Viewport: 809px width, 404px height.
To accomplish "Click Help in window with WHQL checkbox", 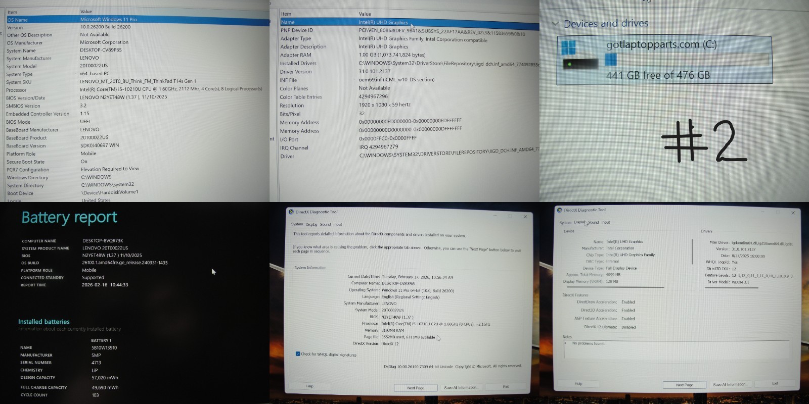I will 309,386.
